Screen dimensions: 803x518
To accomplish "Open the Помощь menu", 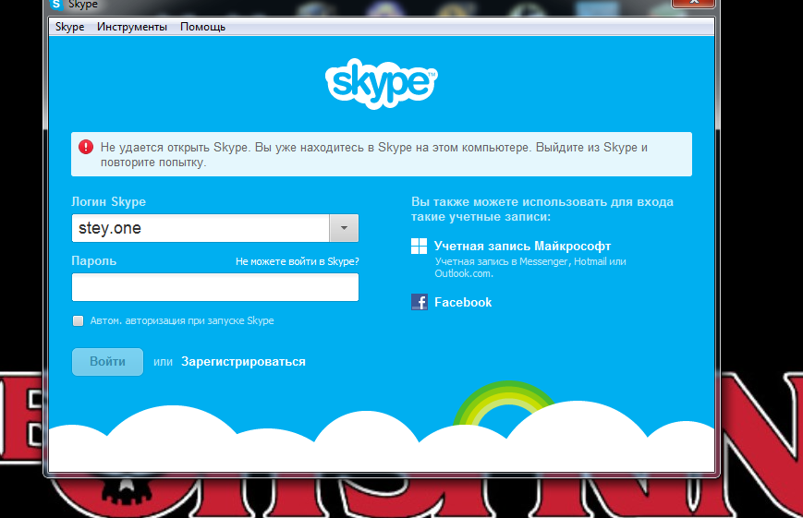I will 202,27.
